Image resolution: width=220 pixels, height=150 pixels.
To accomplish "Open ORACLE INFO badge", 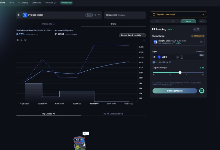I will tap(198, 36).
